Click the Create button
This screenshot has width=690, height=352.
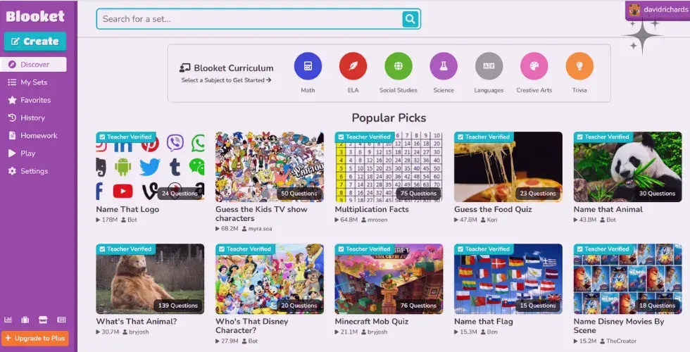[x=35, y=42]
